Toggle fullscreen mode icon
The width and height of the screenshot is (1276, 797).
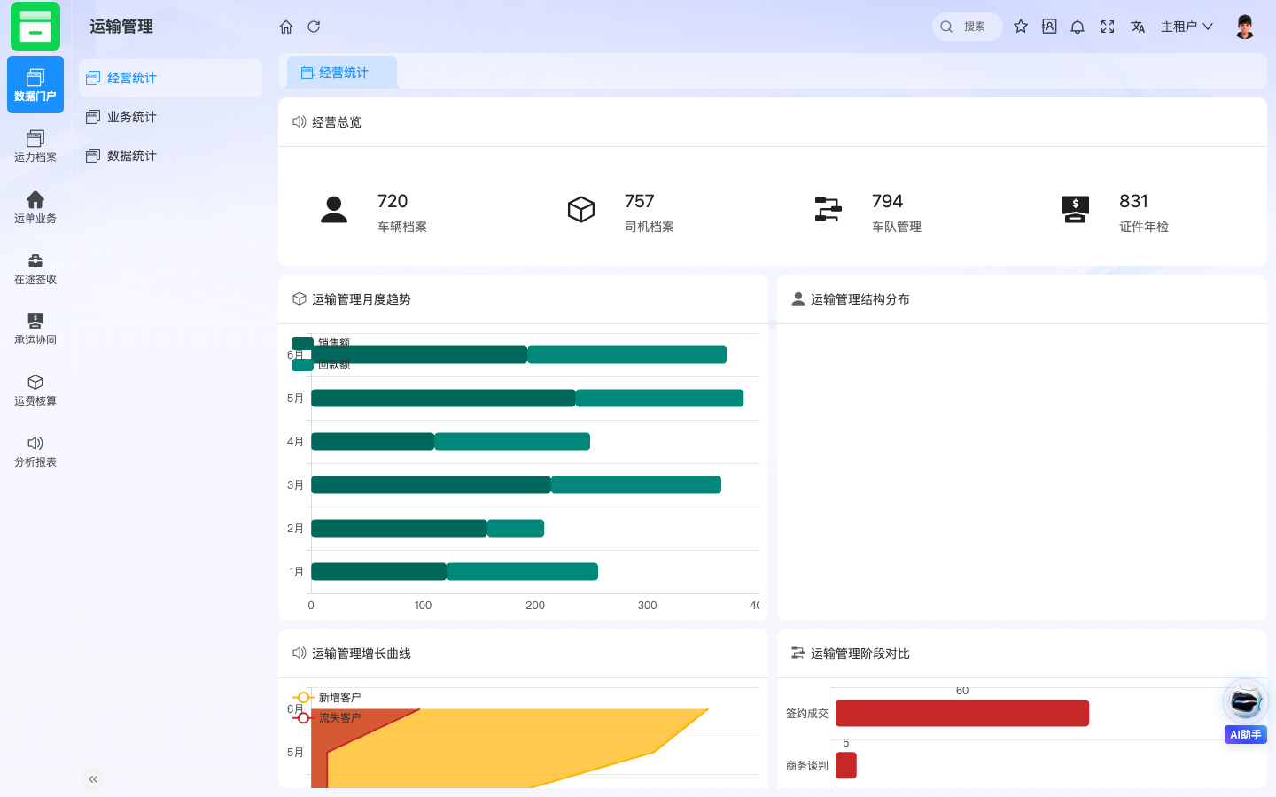click(x=1108, y=27)
